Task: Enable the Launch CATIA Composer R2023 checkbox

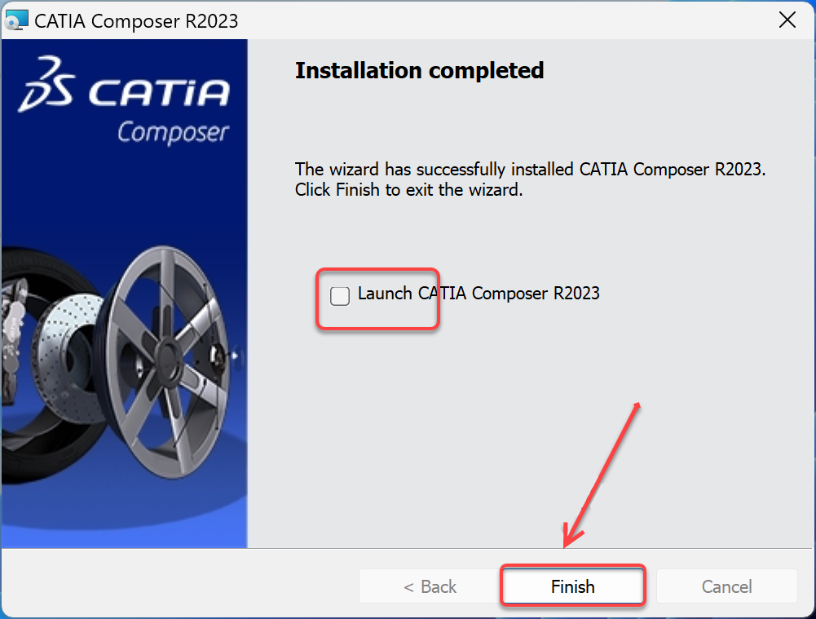Action: 339,296
